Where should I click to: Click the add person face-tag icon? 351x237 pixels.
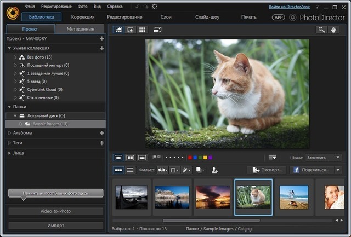[x=214, y=170]
